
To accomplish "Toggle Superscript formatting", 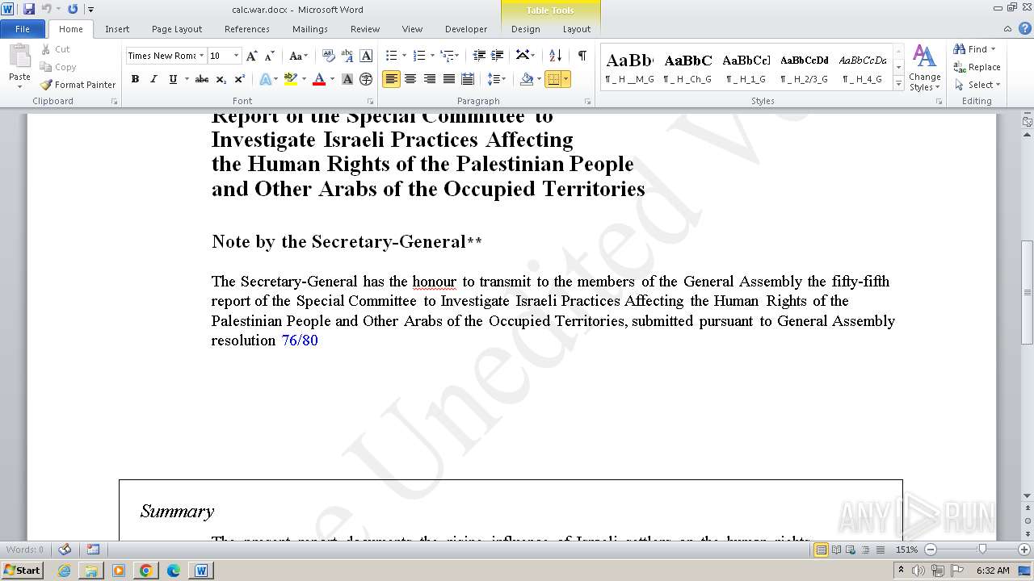I will (x=240, y=79).
